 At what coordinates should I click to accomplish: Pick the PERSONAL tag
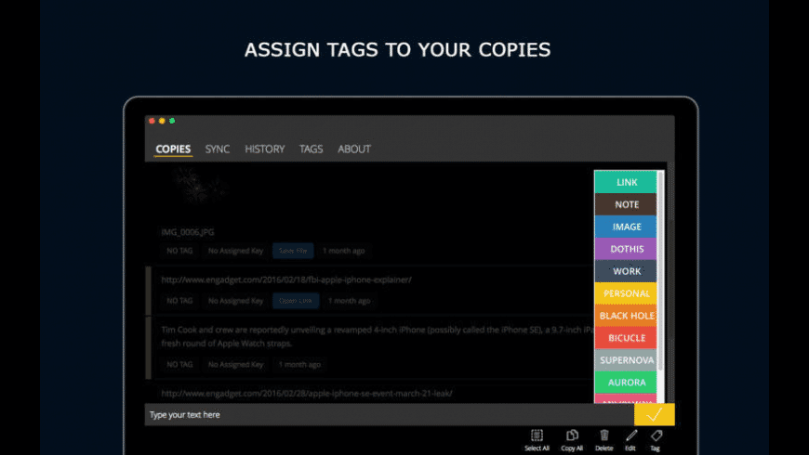pyautogui.click(x=626, y=293)
